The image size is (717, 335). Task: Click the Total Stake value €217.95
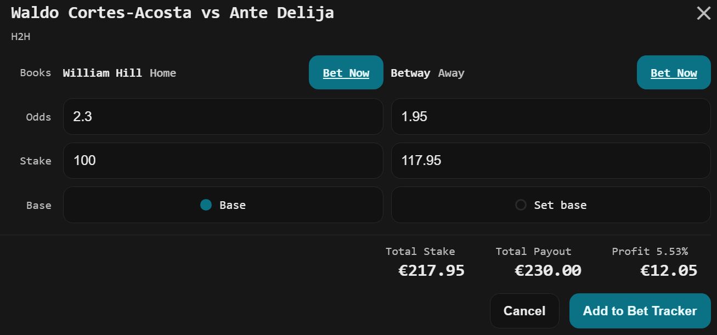(x=431, y=270)
